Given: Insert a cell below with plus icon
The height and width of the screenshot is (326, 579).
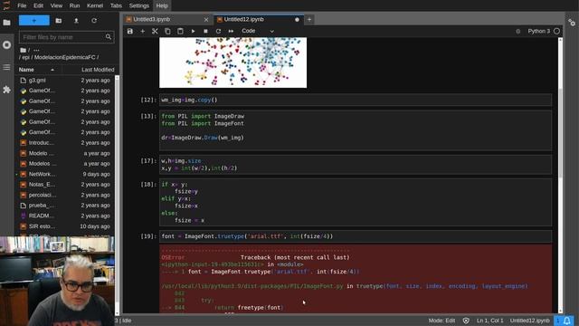Looking at the screenshot, I should click(143, 31).
